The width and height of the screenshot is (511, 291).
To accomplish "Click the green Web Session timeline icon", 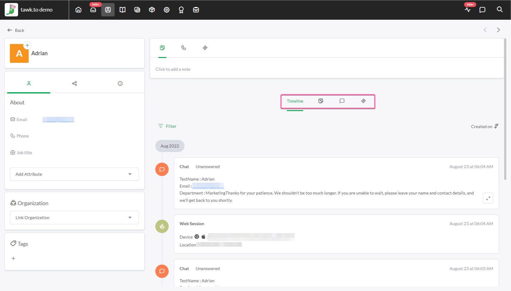I will [162, 226].
